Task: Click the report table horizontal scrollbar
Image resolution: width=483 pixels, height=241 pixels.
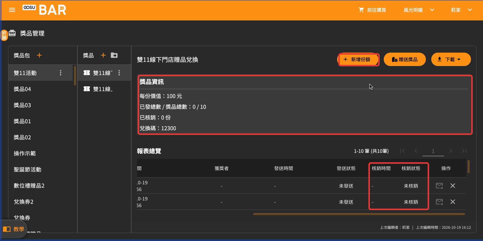Action: [x=359, y=214]
